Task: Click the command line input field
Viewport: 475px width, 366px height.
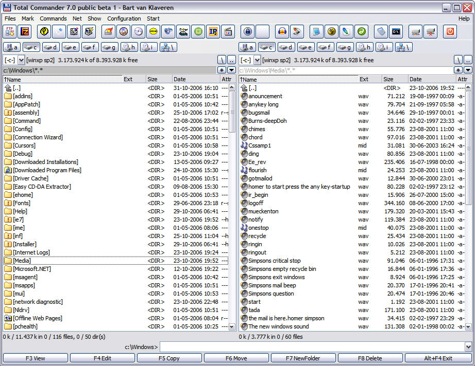Action: (312, 346)
